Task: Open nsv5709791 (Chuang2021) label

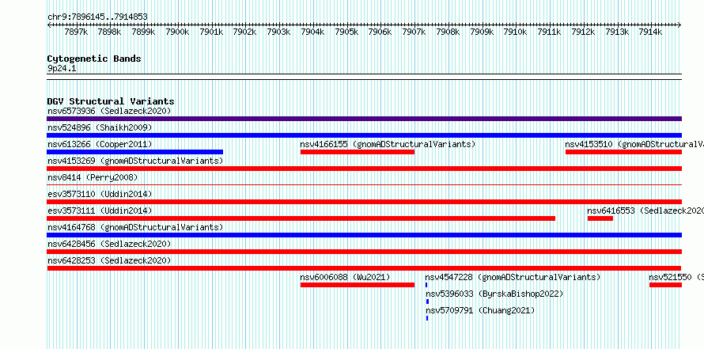Action: [x=480, y=310]
